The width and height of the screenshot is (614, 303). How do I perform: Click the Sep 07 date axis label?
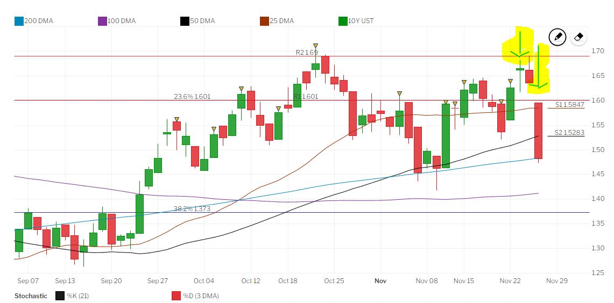pyautogui.click(x=28, y=281)
